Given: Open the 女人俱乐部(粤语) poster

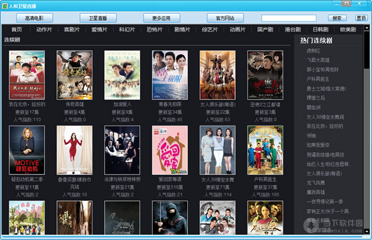Looking at the screenshot, I should (218, 75).
